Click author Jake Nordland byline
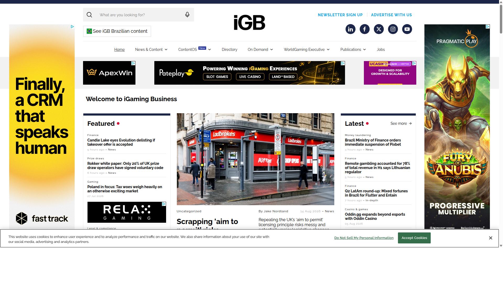The image size is (503, 283). [x=273, y=211]
